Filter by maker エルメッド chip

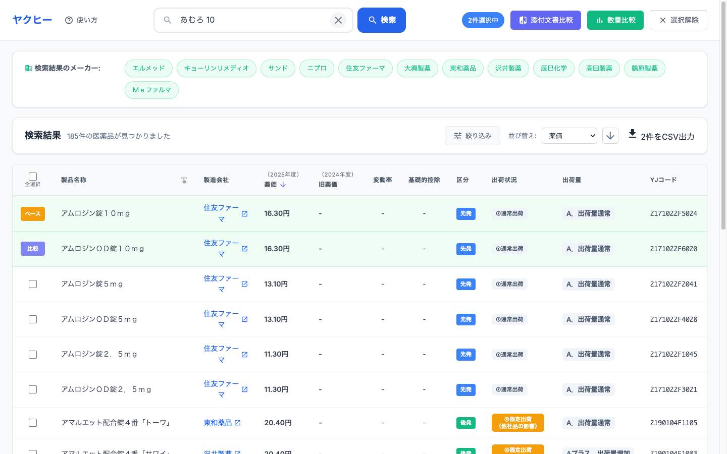pyautogui.click(x=148, y=68)
